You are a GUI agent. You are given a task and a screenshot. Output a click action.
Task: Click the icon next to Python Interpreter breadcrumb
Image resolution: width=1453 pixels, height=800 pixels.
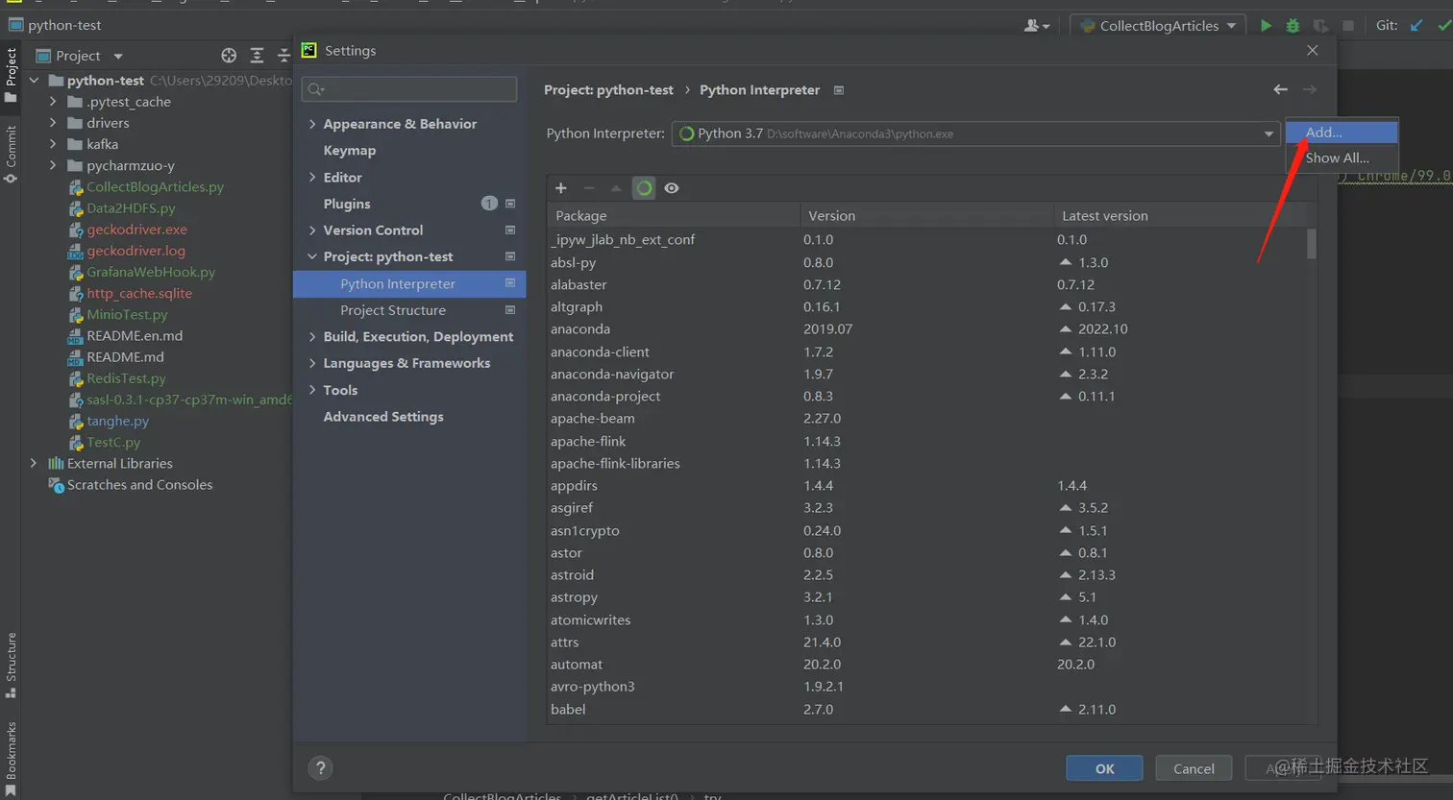pyautogui.click(x=839, y=90)
